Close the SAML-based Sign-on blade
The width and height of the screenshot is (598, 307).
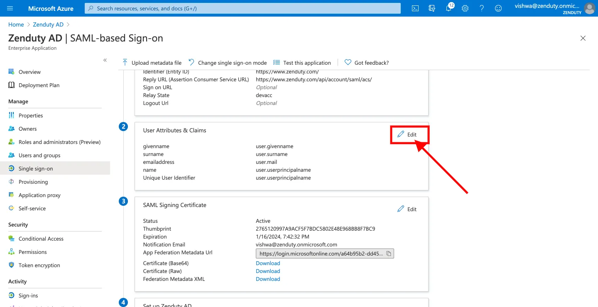pyautogui.click(x=583, y=38)
